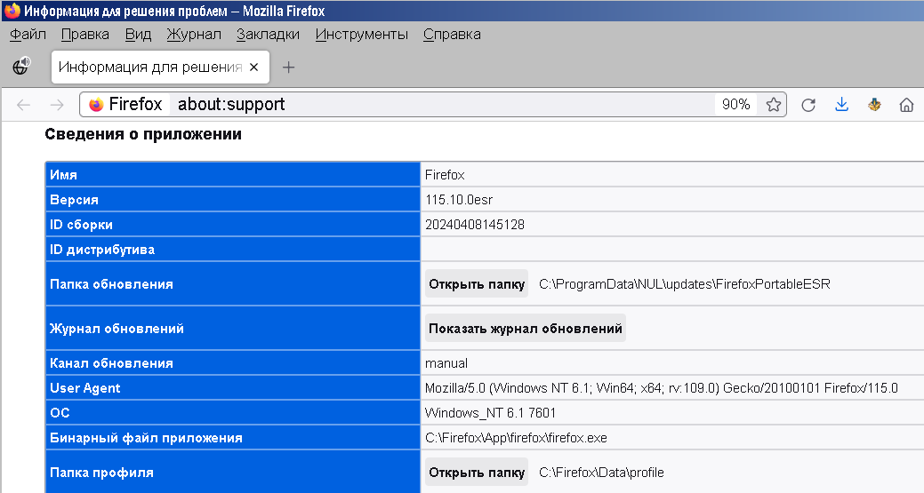Click the OS value Windows_NT 6.1 7601
The height and width of the screenshot is (493, 924).
(x=490, y=413)
